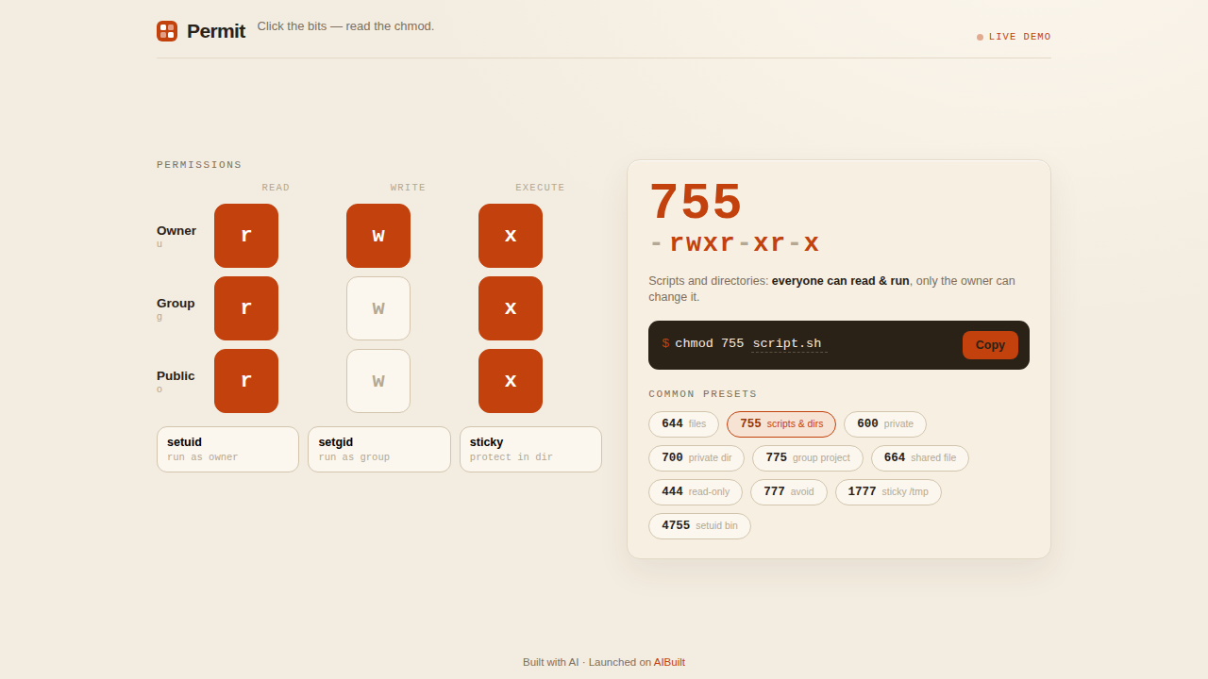
Task: Toggle Owner read permission bit
Action: [246, 236]
